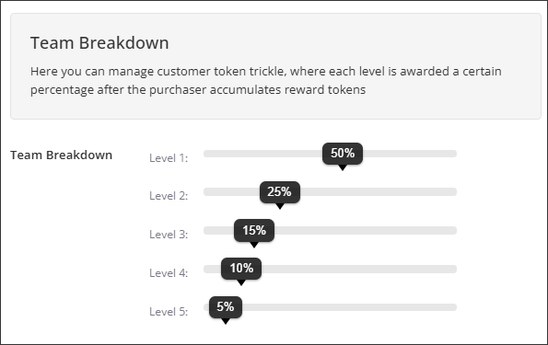Viewport: 548px width, 345px height.
Task: Click the Level 5 5% slider handle
Action: coord(226,307)
